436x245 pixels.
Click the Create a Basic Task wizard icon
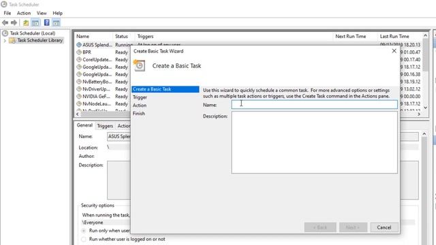(139, 65)
